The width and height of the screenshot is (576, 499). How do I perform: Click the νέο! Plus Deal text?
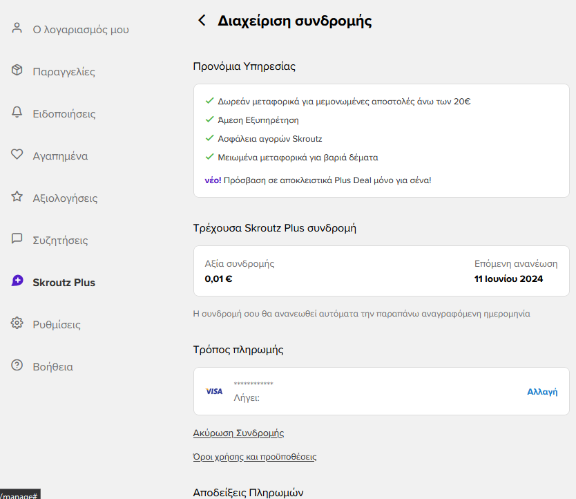click(318, 180)
